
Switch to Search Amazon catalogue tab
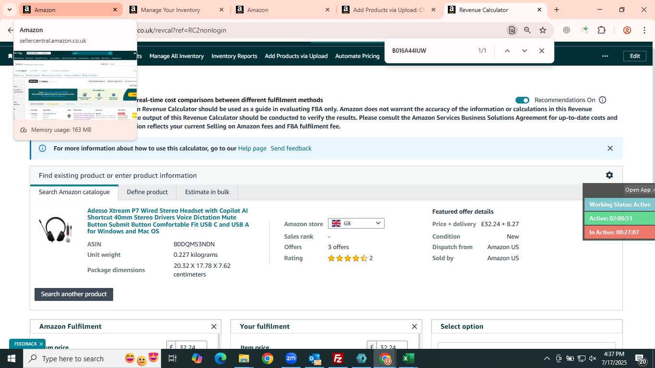74,192
